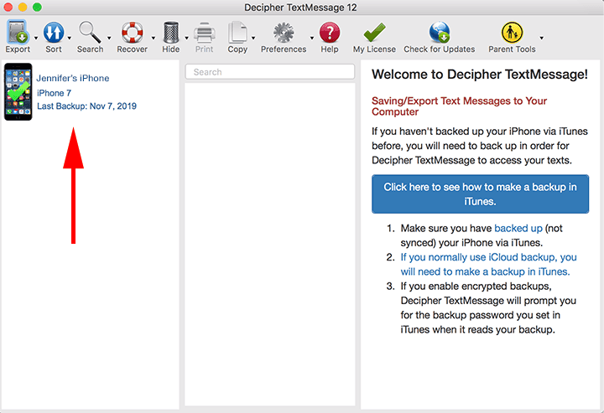Click the Sort toolbar icon
The image size is (604, 413).
tap(54, 33)
